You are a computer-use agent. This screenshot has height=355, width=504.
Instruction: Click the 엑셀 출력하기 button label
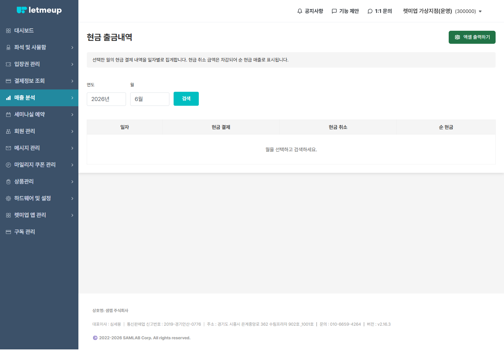tap(477, 37)
